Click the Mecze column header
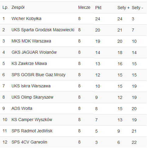The width and height of the screenshot is (147, 149). (x=84, y=7)
